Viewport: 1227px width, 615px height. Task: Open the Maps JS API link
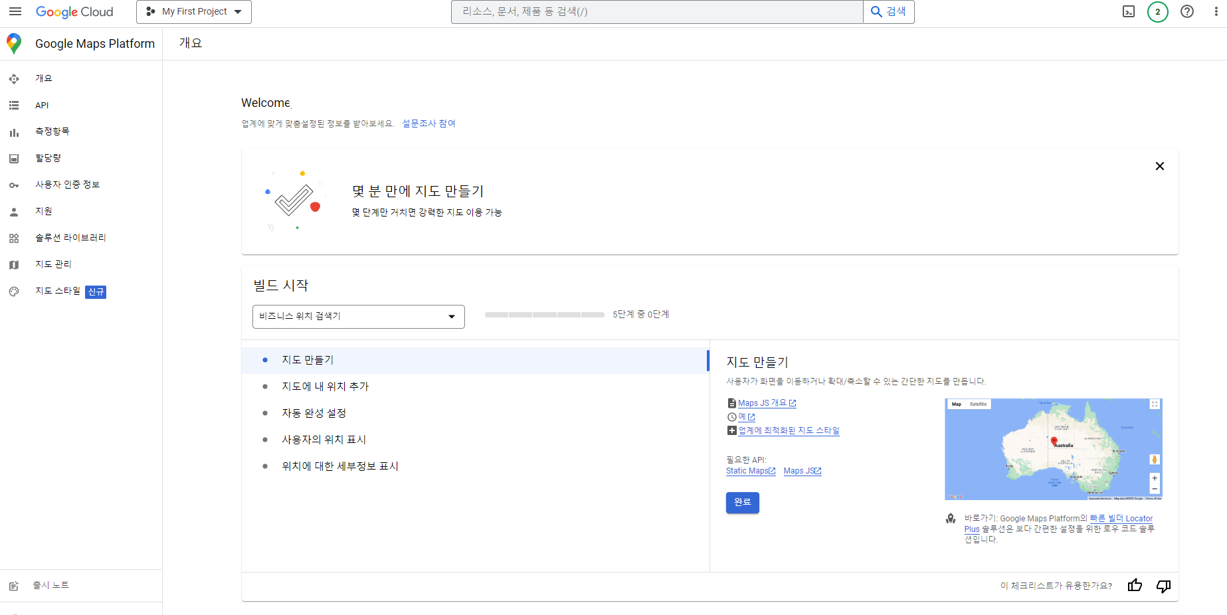pos(802,471)
